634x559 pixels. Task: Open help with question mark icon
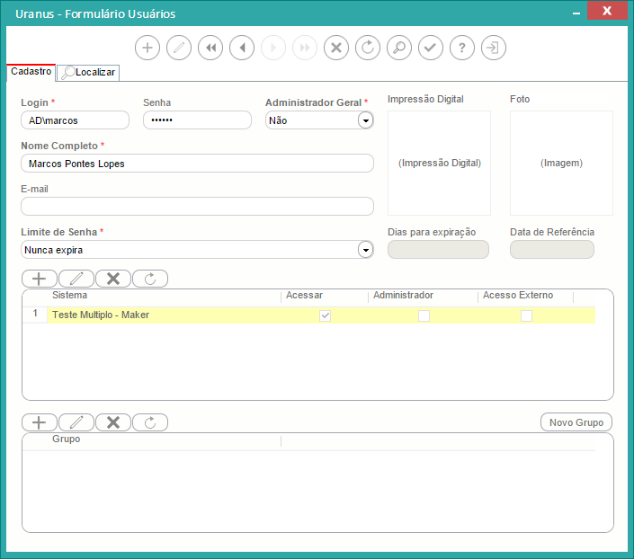point(462,48)
